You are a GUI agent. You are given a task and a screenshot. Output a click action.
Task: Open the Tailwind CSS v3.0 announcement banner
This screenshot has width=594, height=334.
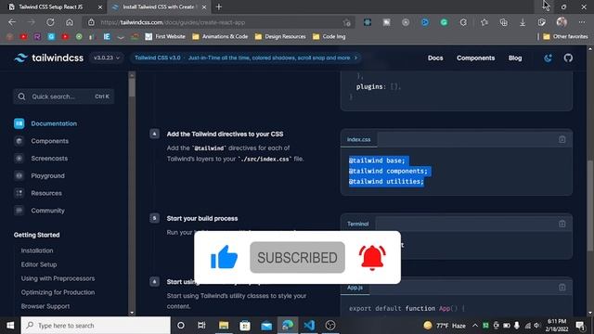pos(245,58)
